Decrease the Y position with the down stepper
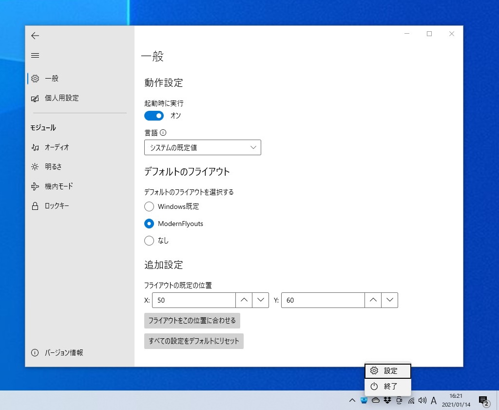This screenshot has height=410, width=499. (x=389, y=300)
